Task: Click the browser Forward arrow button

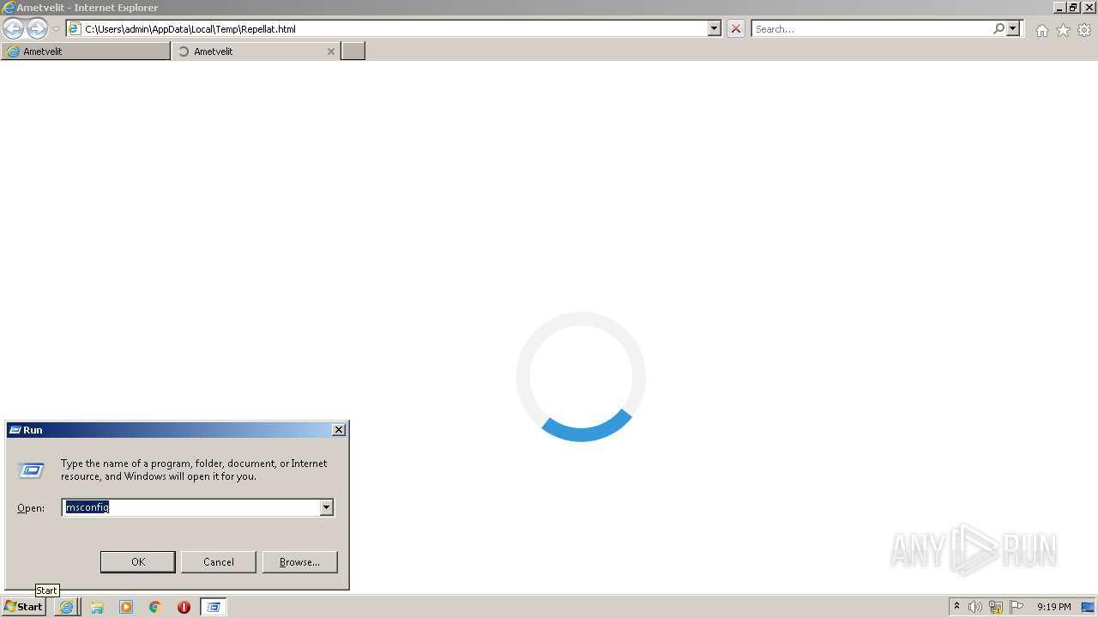Action: [x=37, y=28]
